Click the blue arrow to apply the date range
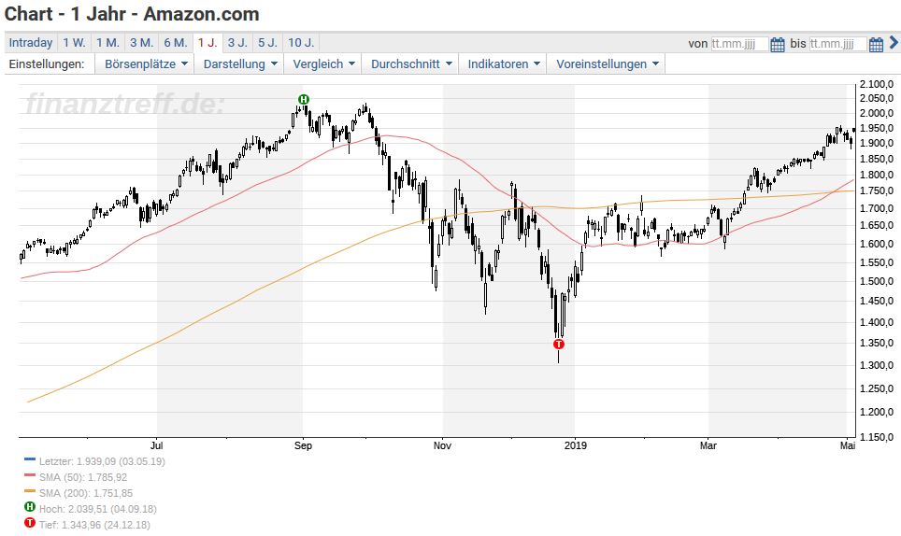The image size is (901, 536). pyautogui.click(x=894, y=42)
